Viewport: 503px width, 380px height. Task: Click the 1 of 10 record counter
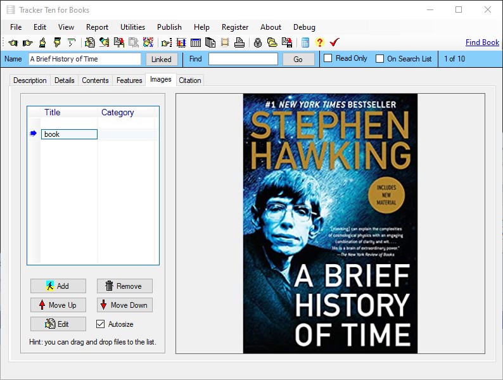(x=454, y=59)
